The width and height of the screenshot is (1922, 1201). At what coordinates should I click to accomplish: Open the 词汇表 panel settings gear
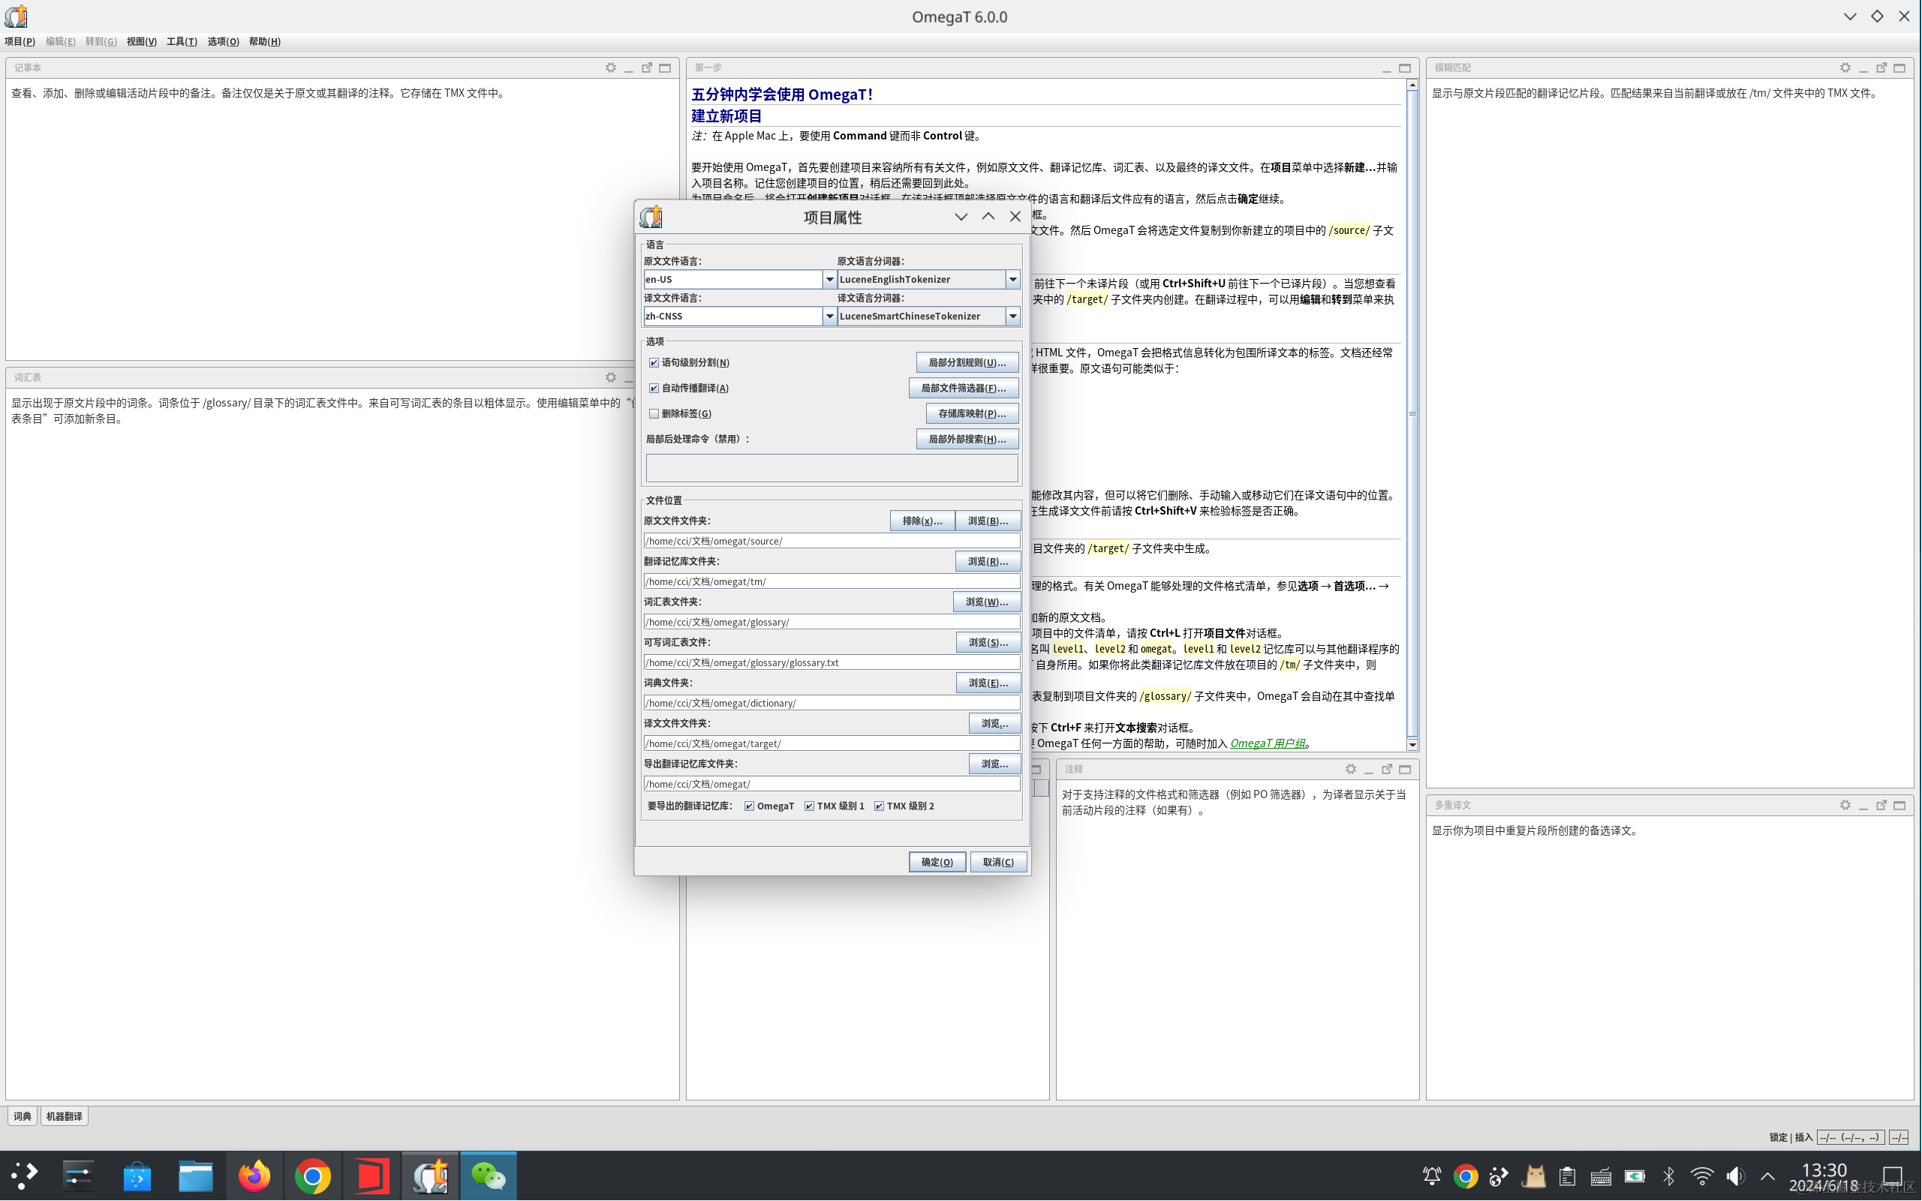click(x=610, y=377)
